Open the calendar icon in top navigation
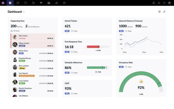 pos(49,3)
